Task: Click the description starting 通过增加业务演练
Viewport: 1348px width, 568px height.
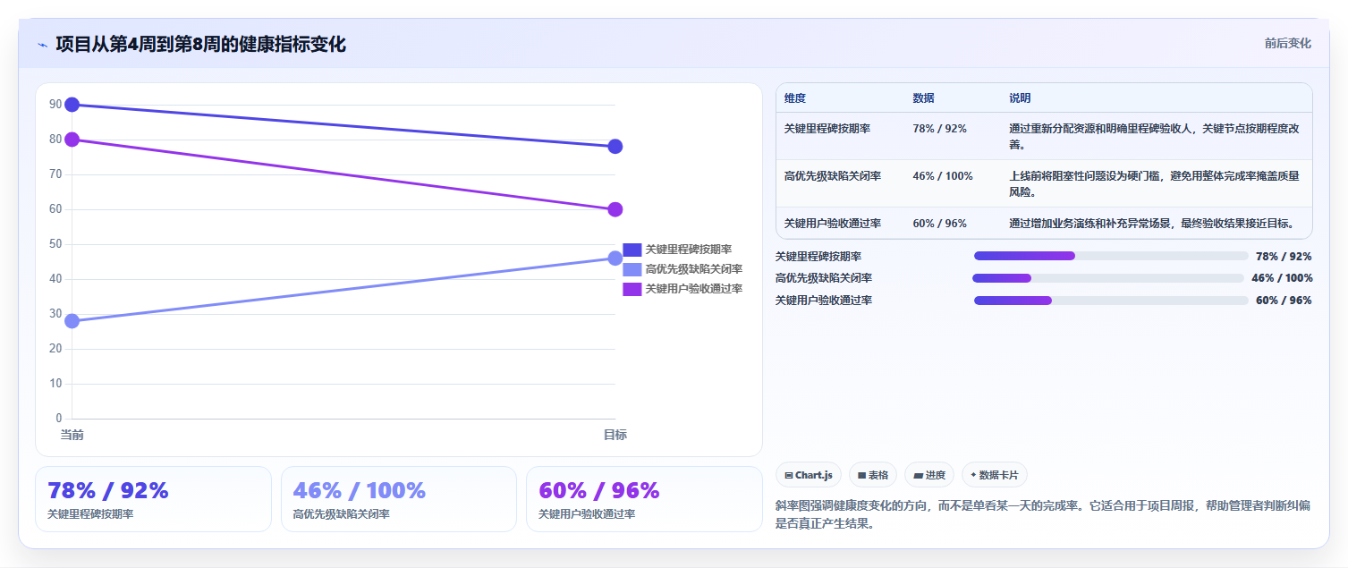Action: (x=1152, y=224)
